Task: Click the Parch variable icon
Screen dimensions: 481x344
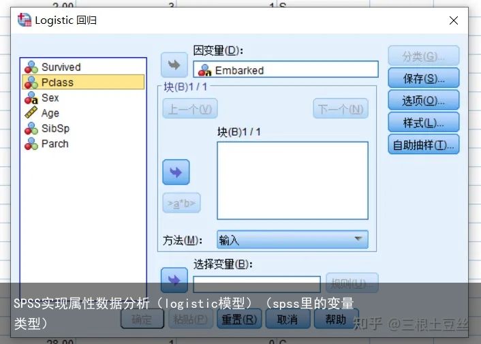Action: (x=31, y=144)
